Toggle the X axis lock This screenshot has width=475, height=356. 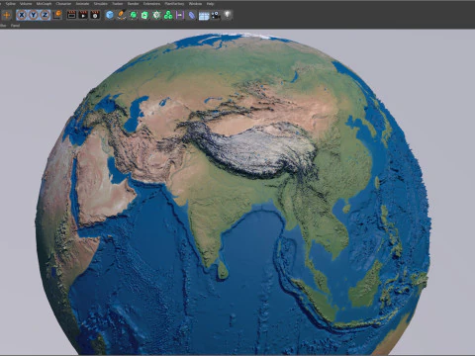point(22,15)
